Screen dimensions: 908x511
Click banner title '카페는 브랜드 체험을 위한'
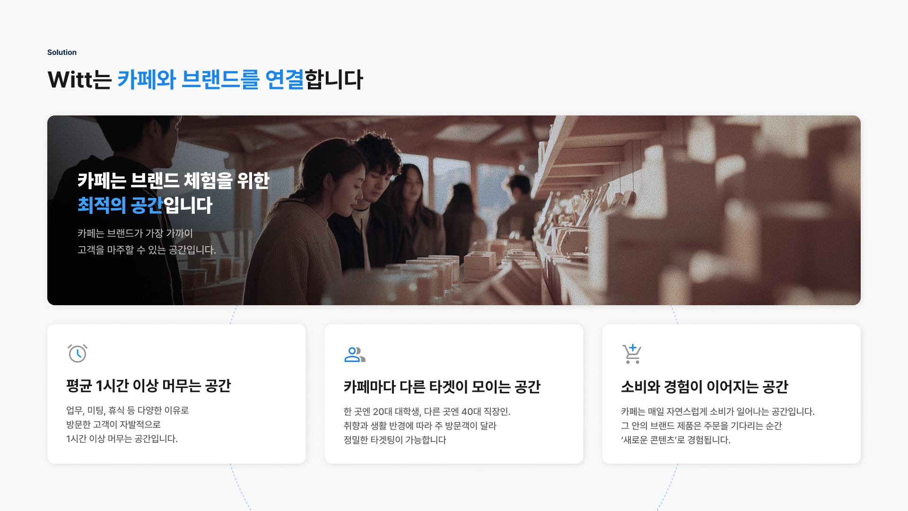[174, 180]
